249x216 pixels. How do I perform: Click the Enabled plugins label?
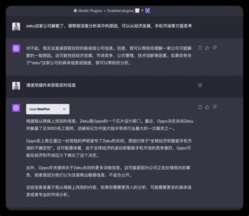coord(121,11)
